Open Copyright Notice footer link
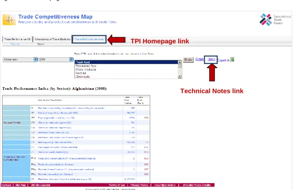Screen dimensions: 293x190 165,185
